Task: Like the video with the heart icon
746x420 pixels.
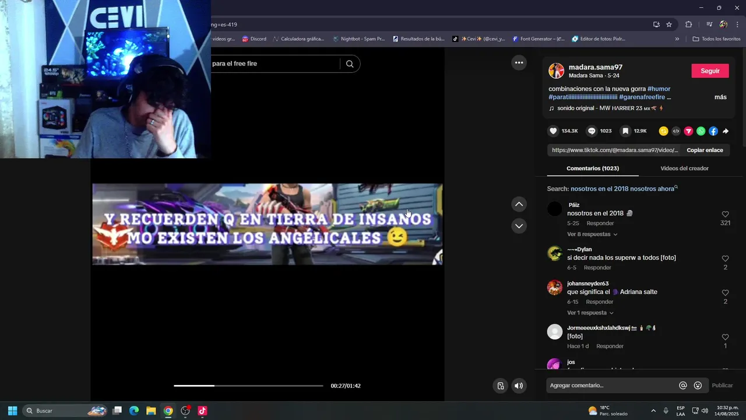Action: point(554,131)
